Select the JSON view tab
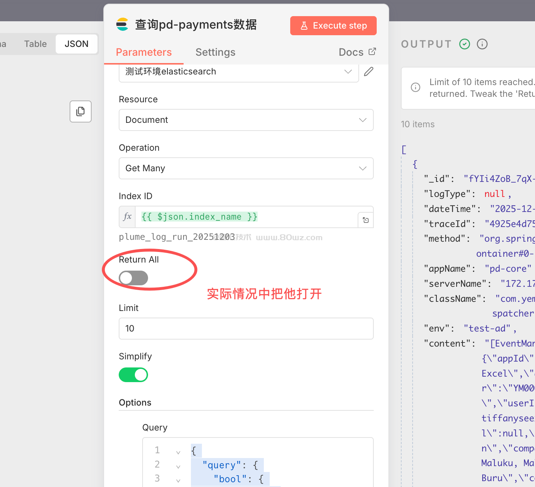This screenshot has height=487, width=535. 77,44
